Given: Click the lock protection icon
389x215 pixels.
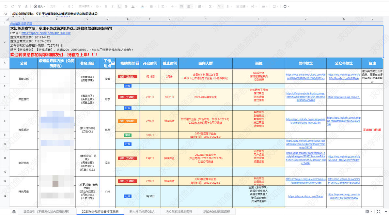Looking at the screenshot, I should point(263,7).
